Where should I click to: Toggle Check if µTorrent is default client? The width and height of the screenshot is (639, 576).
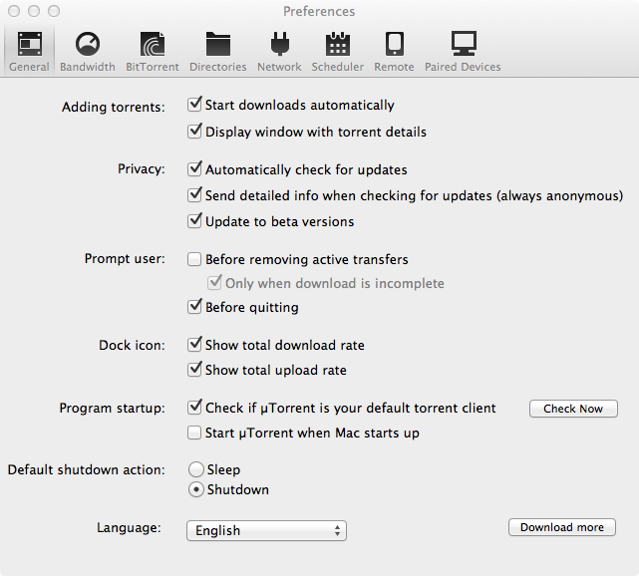click(194, 408)
